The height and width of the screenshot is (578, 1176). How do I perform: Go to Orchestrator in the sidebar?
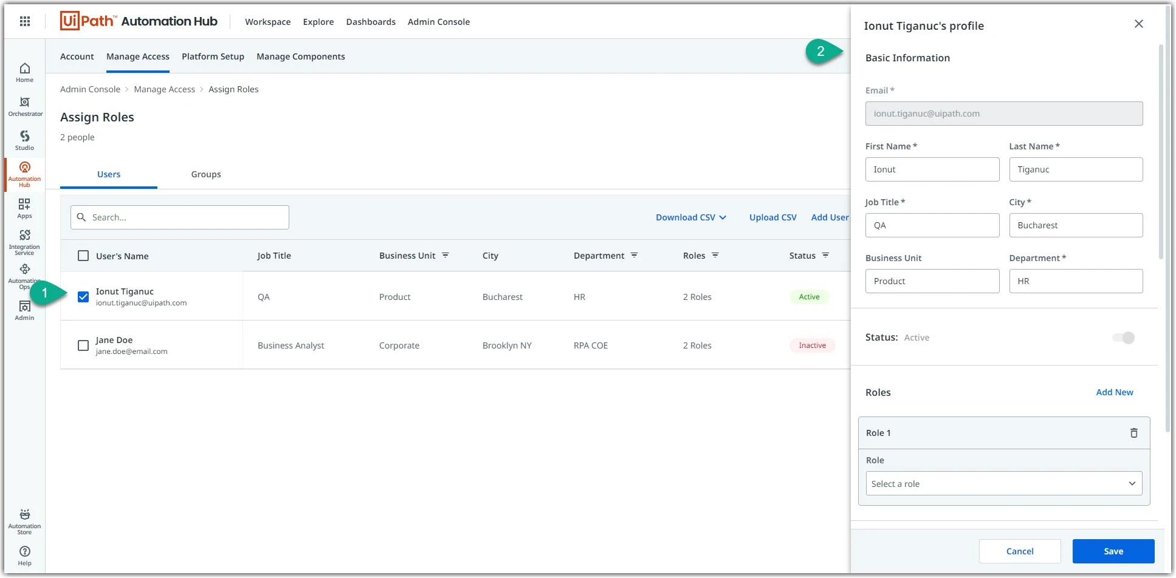[25, 106]
